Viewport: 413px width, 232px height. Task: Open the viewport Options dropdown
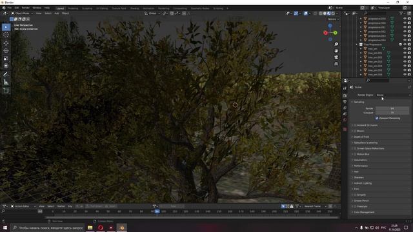[x=333, y=19]
